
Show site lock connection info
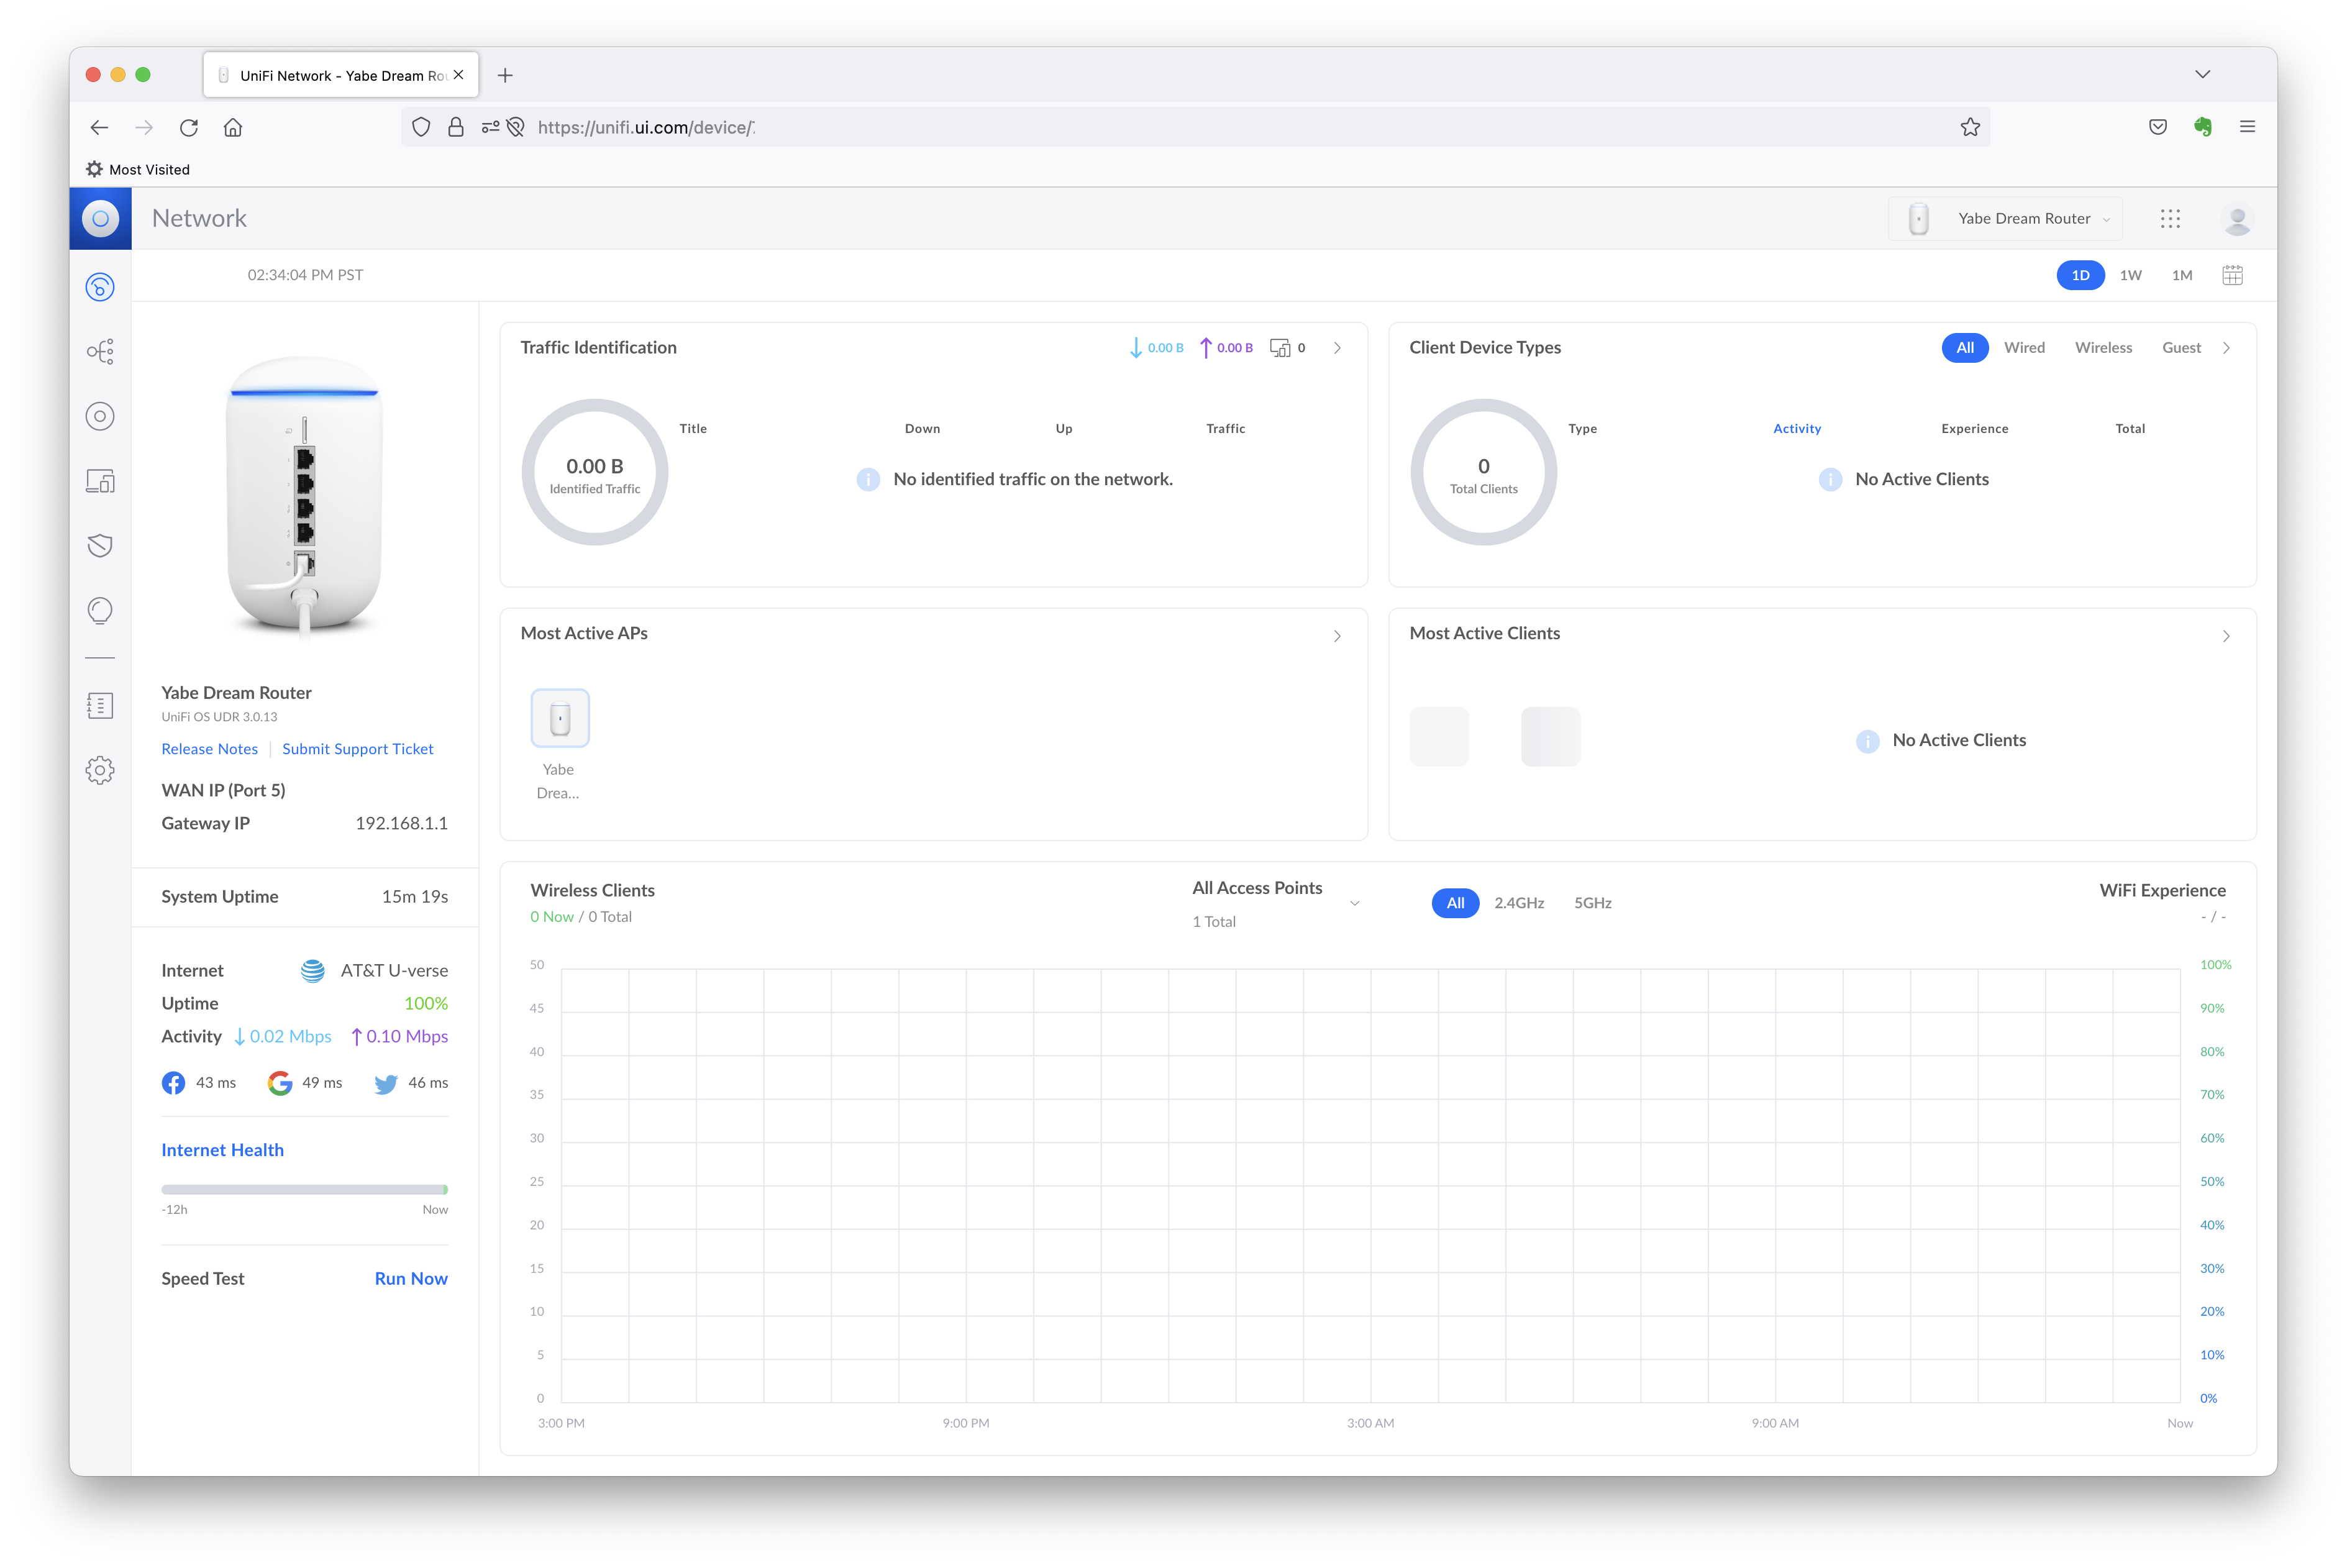click(456, 127)
